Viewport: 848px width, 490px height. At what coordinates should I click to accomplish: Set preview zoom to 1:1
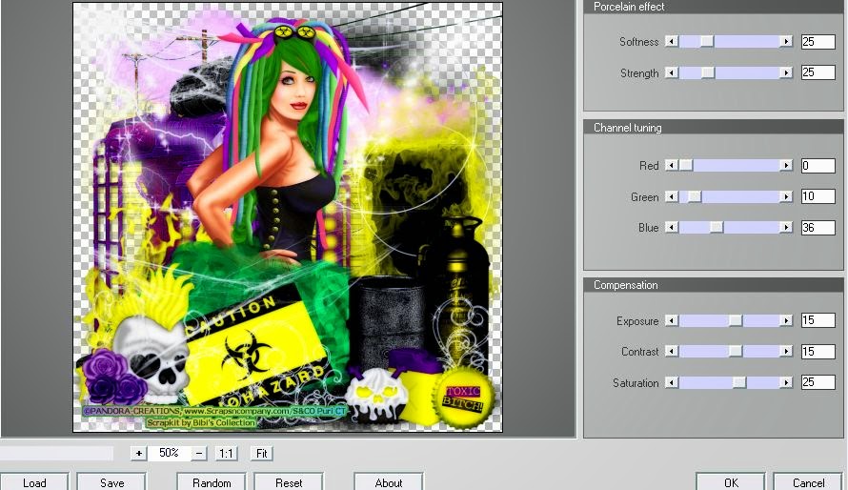pyautogui.click(x=226, y=453)
